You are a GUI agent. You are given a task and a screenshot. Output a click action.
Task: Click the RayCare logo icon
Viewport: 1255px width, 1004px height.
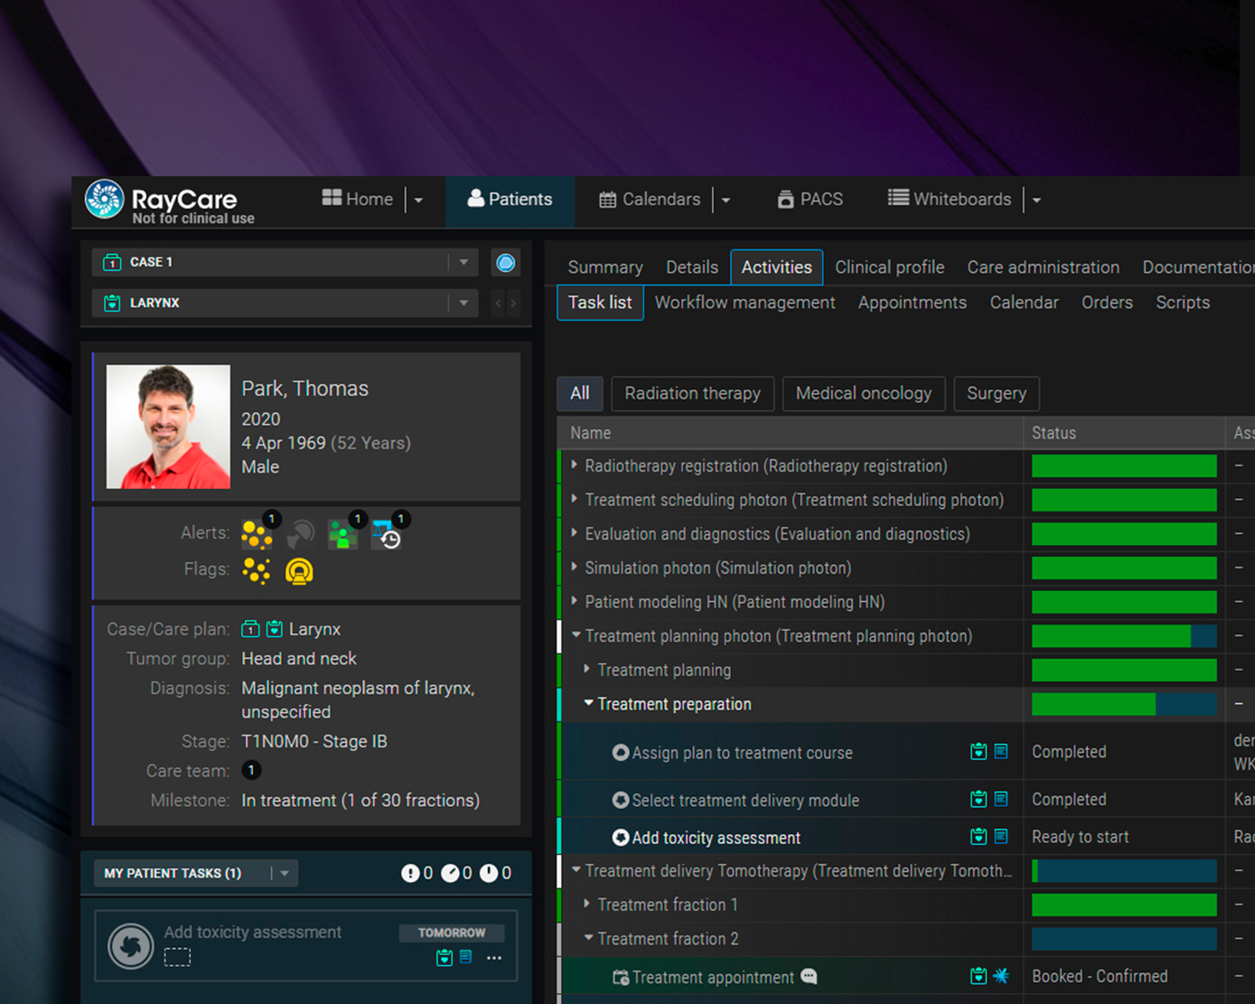point(104,200)
